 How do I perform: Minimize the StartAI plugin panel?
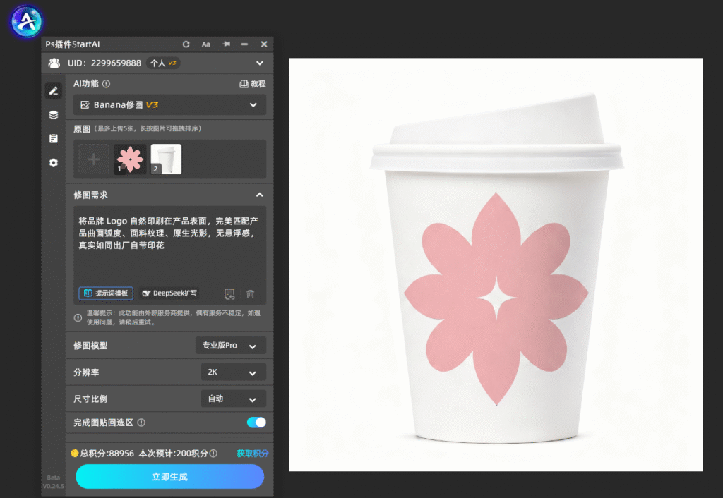(244, 44)
